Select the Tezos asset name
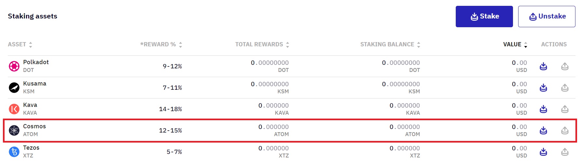The image size is (580, 162). [x=31, y=148]
